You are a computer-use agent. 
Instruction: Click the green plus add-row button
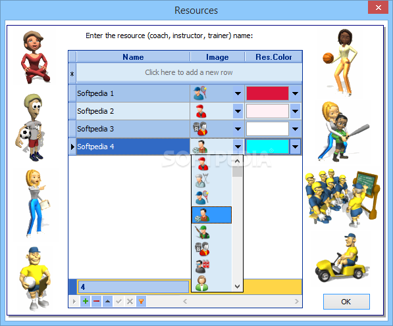click(x=86, y=301)
